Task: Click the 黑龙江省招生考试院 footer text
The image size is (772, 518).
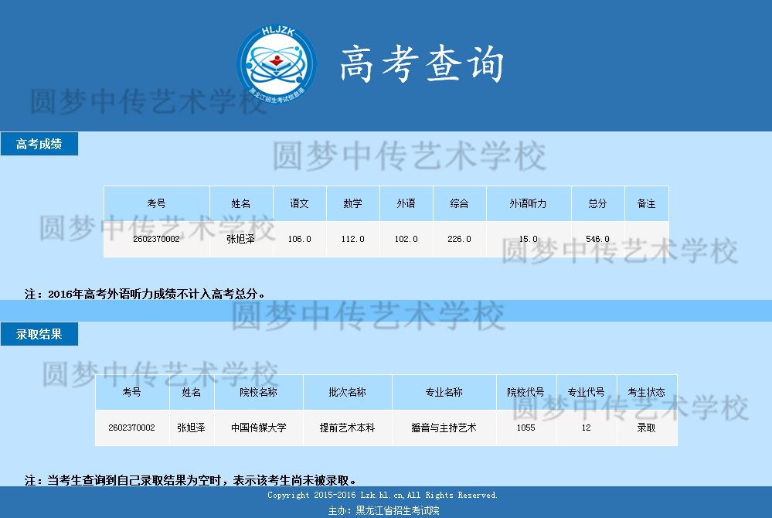Action: tap(396, 510)
